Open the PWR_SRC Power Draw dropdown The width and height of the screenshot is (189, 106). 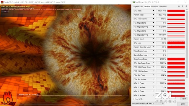154,67
